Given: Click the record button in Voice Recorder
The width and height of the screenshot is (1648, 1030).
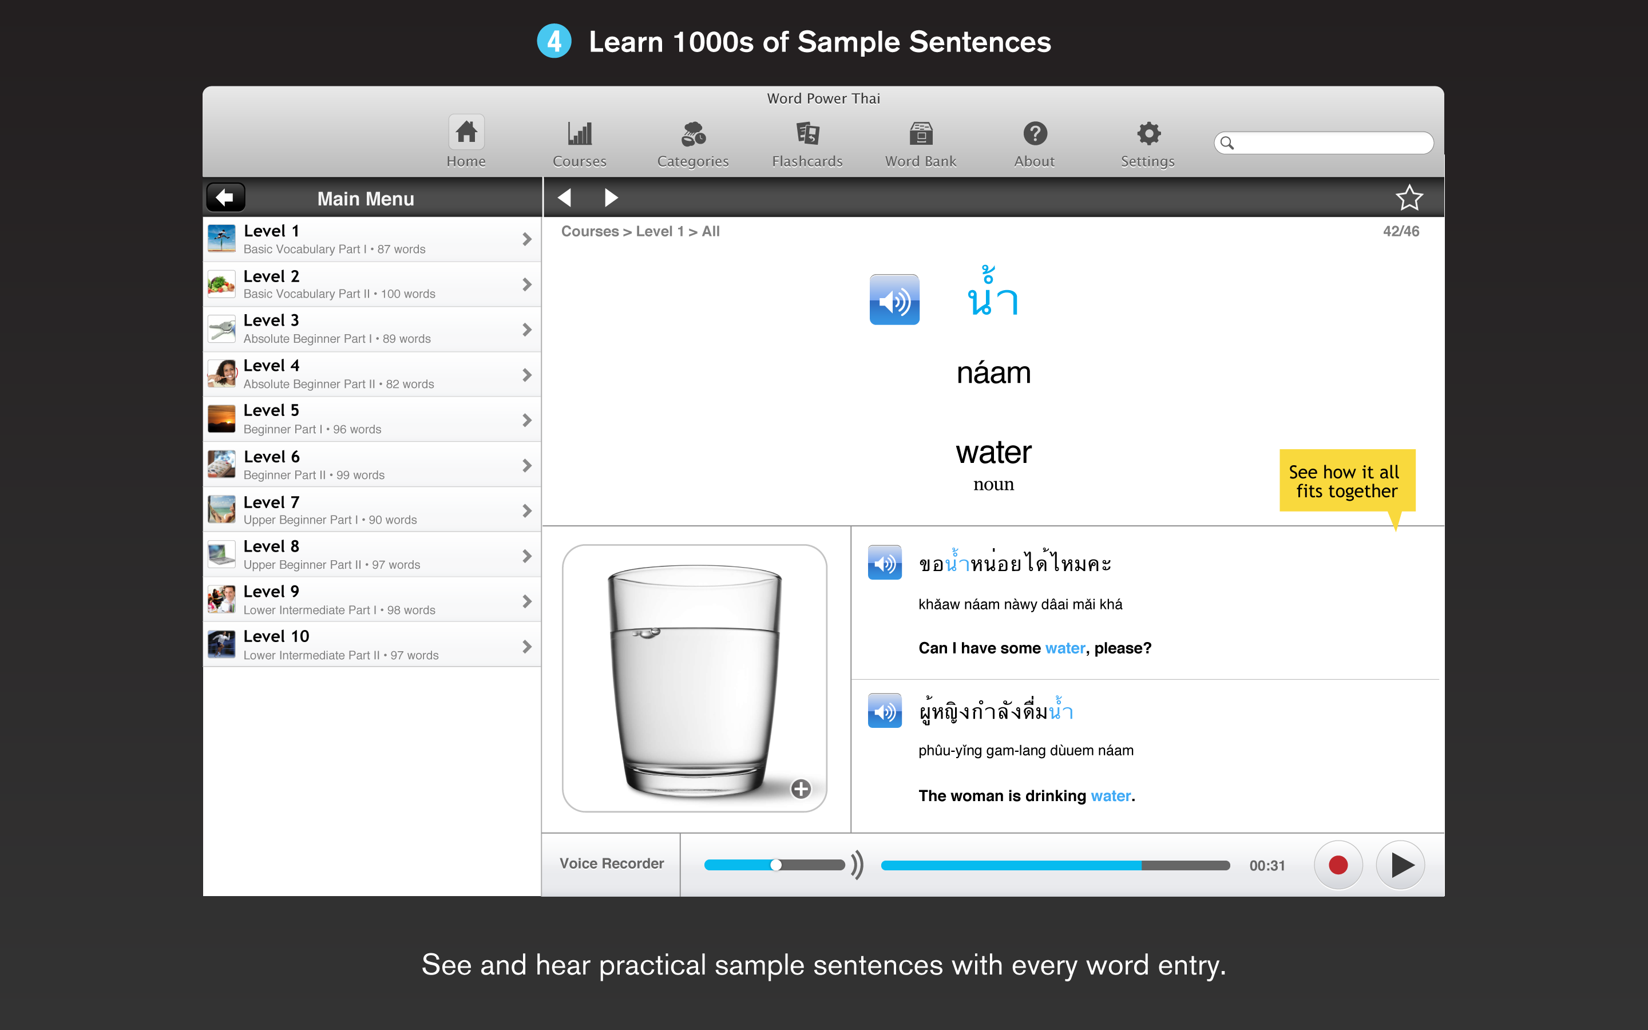Looking at the screenshot, I should point(1337,863).
